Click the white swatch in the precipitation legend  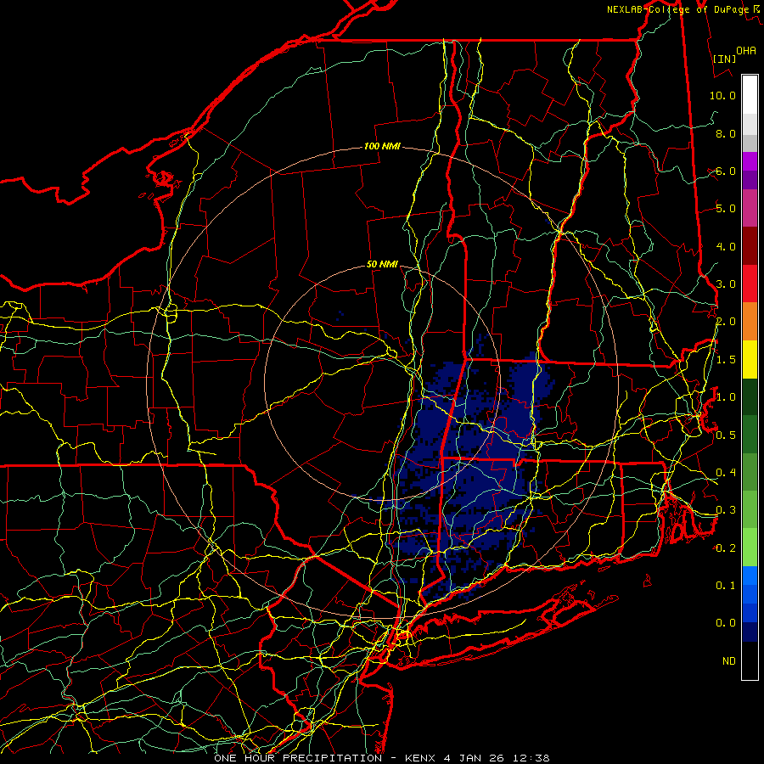(x=750, y=95)
